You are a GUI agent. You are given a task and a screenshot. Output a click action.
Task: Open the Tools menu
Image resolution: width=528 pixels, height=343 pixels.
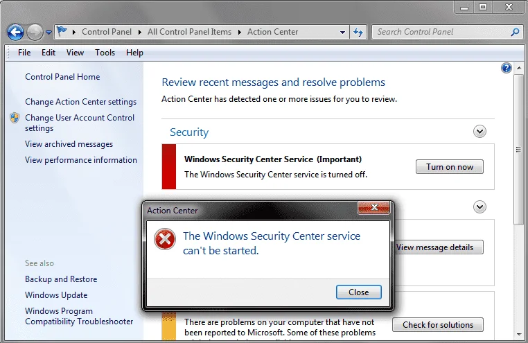(105, 53)
